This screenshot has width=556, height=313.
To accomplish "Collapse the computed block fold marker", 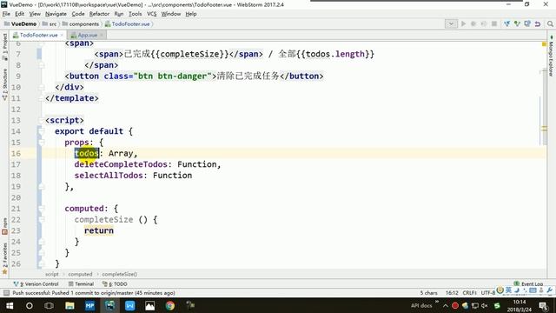I will [x=41, y=209].
